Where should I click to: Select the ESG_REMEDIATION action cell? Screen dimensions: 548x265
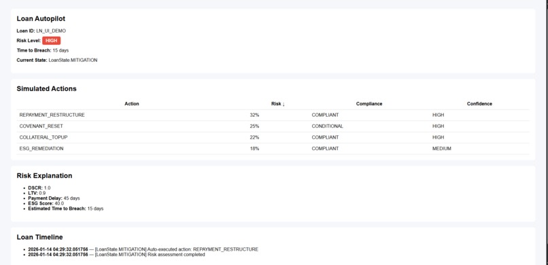tap(41, 148)
